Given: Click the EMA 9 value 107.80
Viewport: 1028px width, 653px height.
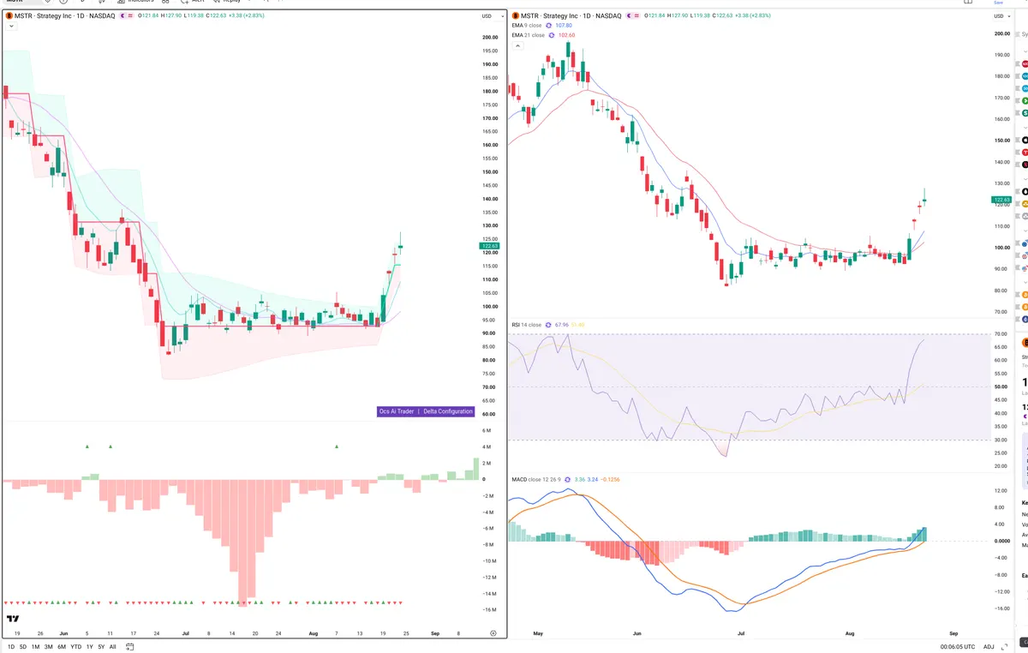Looking at the screenshot, I should (x=564, y=26).
